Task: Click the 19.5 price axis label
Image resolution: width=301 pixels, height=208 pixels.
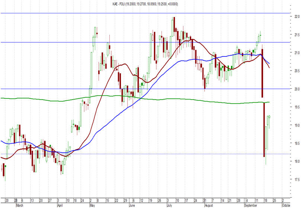Action: coord(297,107)
